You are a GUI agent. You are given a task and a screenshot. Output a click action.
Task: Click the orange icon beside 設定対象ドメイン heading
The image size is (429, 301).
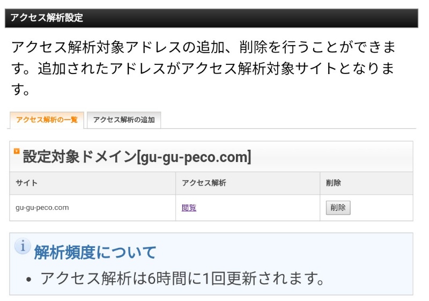click(x=16, y=151)
